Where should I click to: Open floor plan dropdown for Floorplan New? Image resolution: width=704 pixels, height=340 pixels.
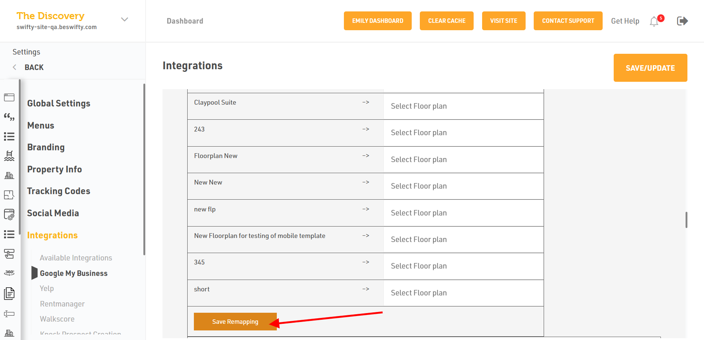463,160
